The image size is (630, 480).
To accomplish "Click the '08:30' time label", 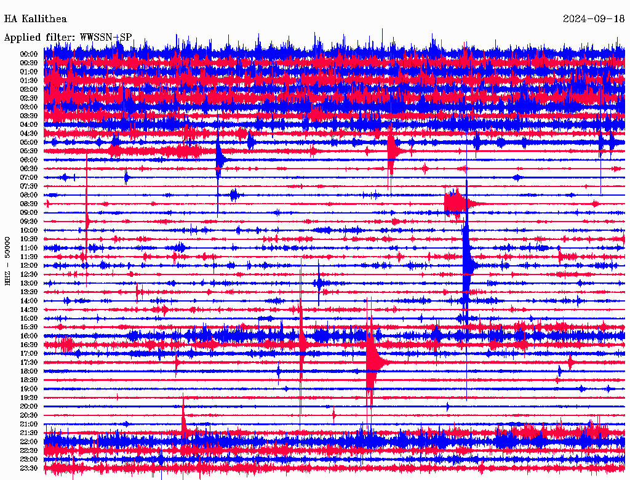I will click(29, 204).
